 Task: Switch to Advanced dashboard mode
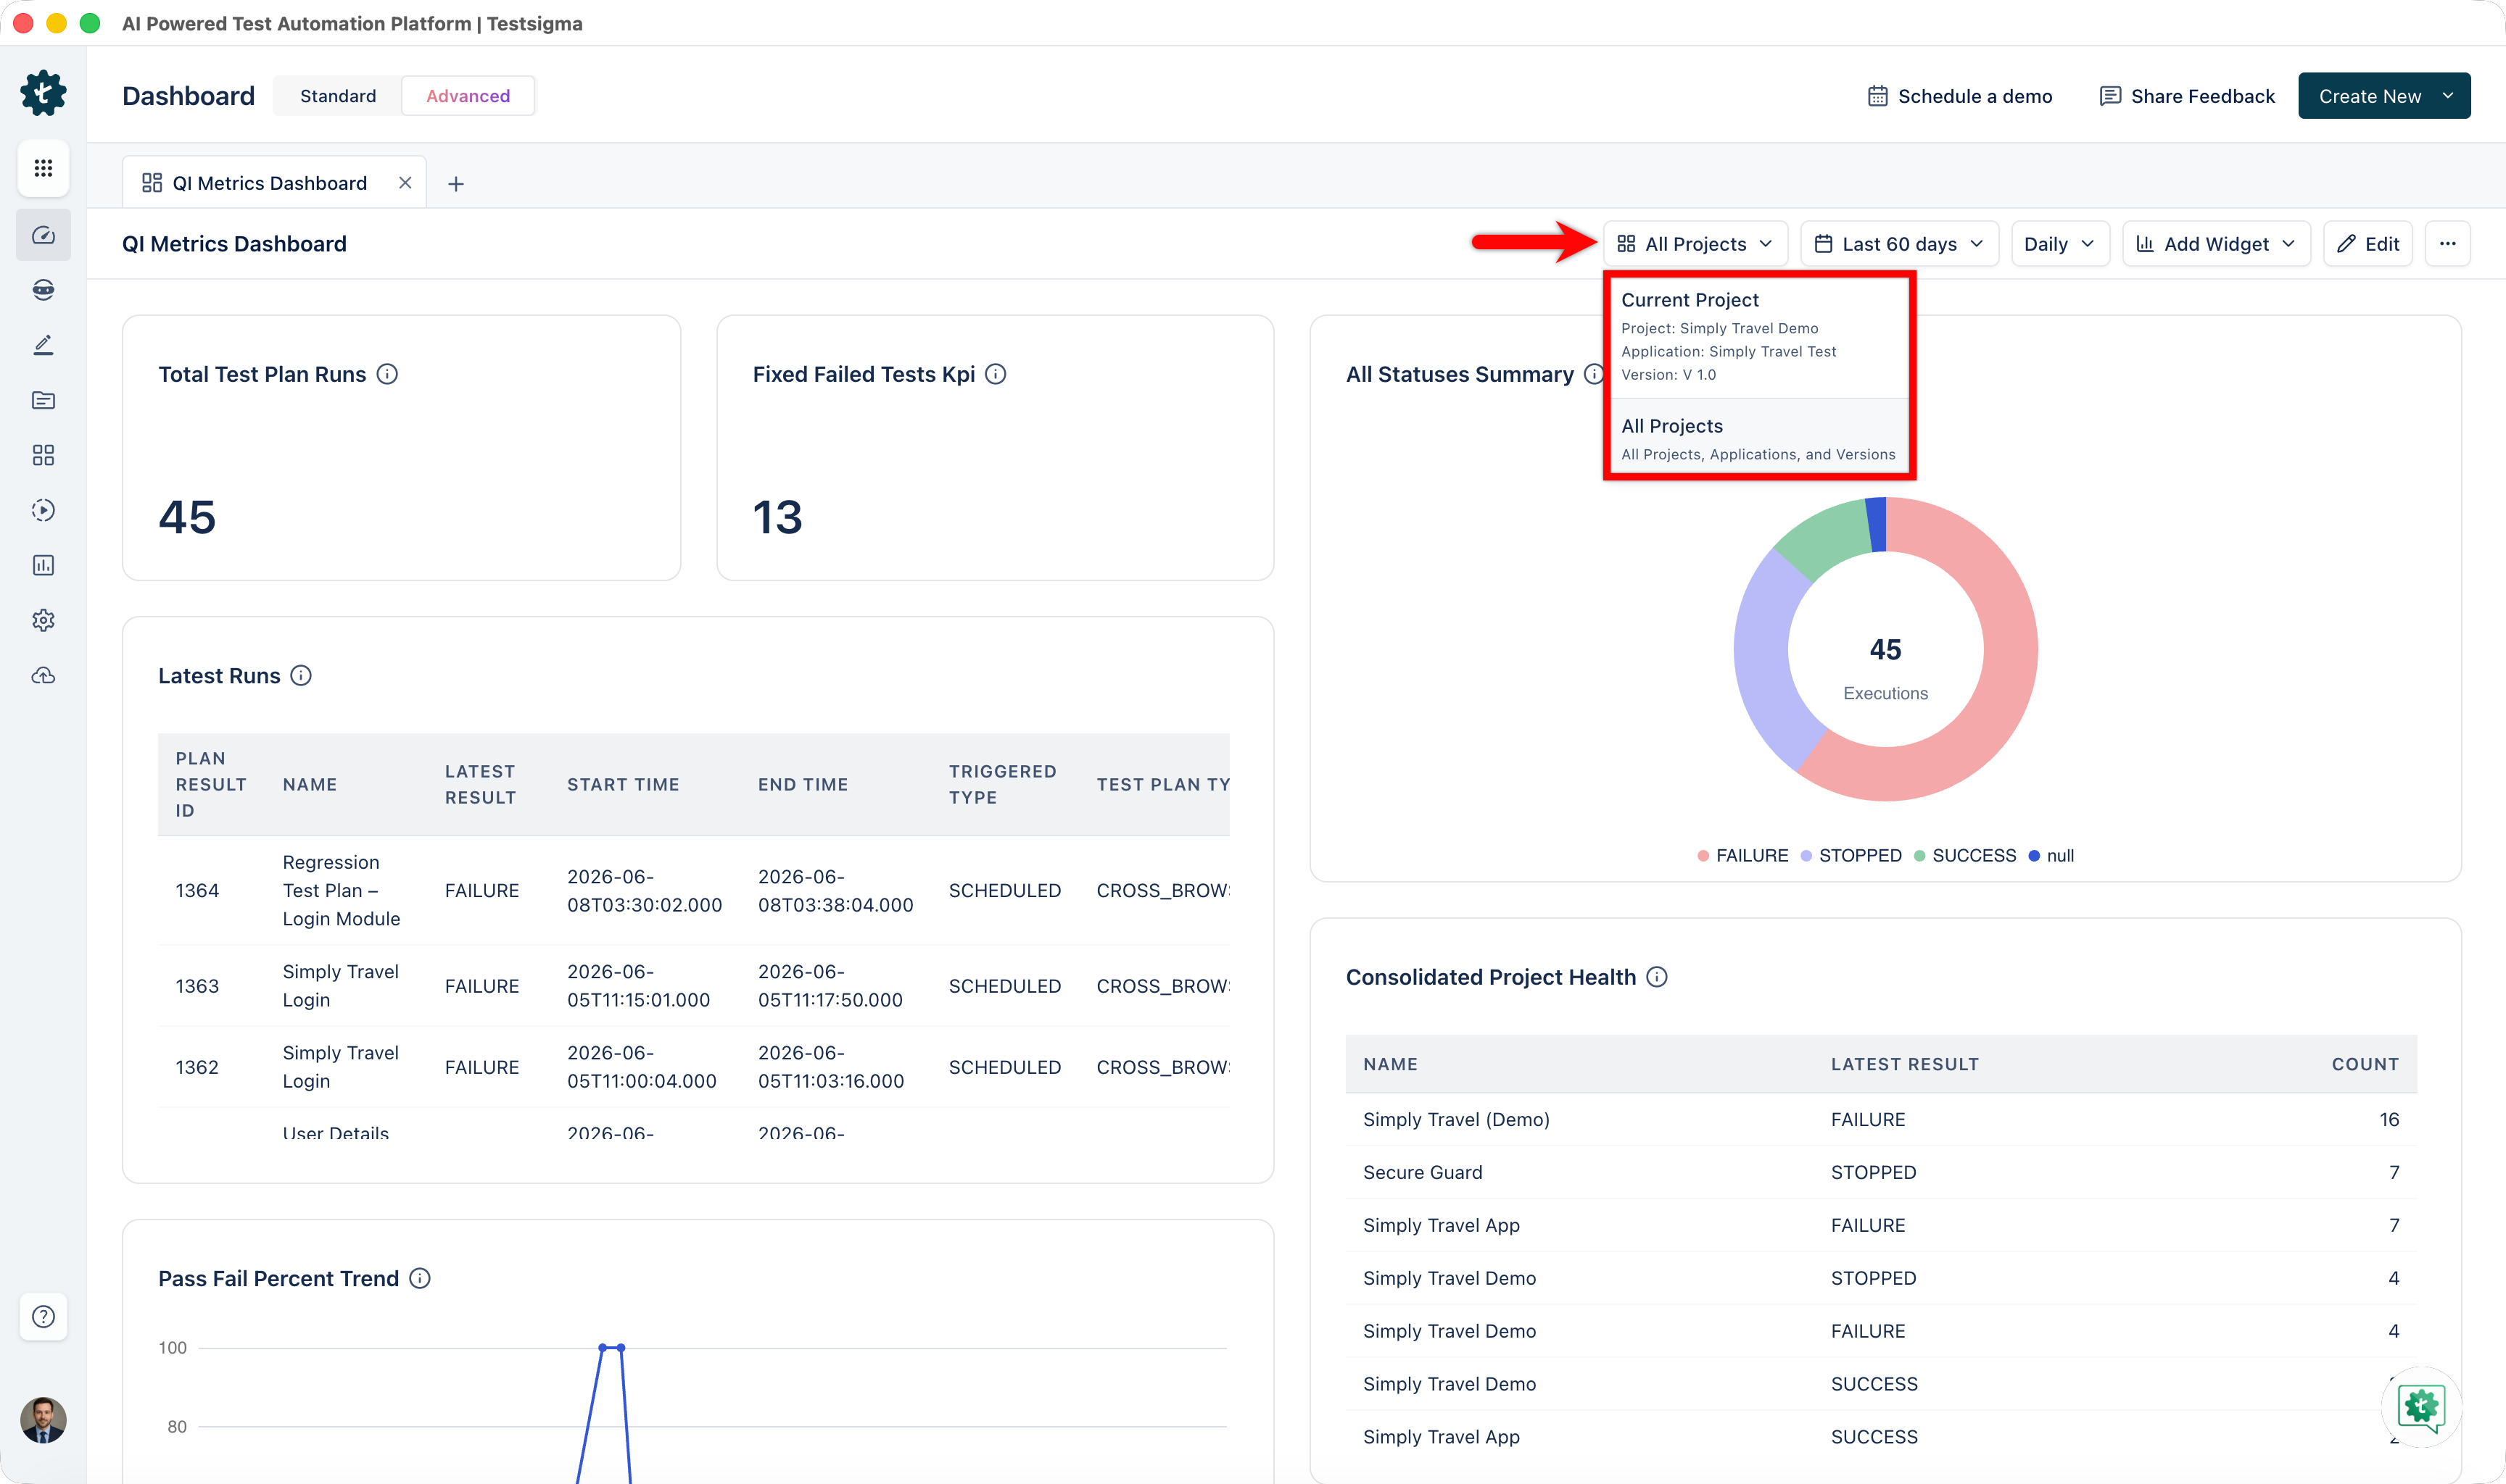click(468, 96)
